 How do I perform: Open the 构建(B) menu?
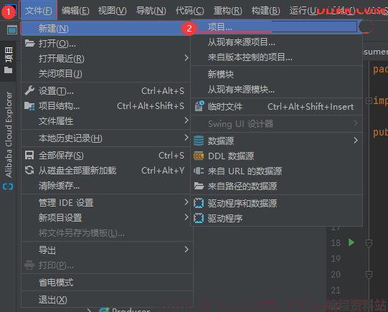click(x=266, y=11)
